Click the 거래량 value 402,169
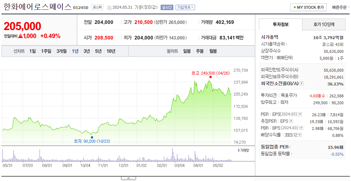 point(225,22)
